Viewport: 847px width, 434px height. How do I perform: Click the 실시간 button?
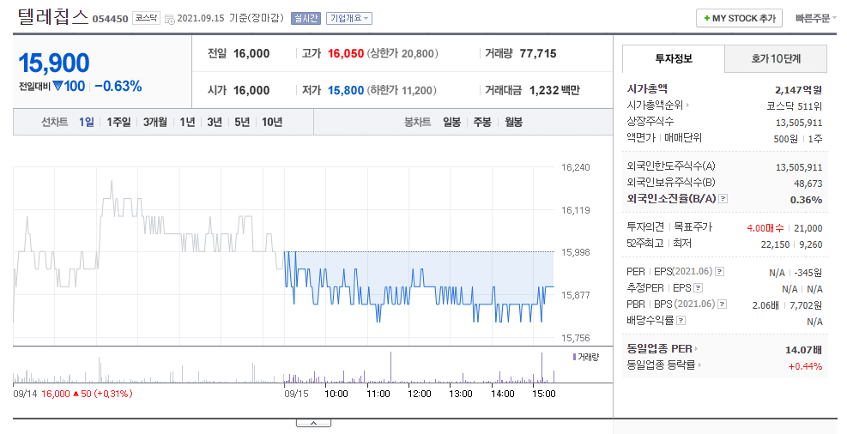306,18
